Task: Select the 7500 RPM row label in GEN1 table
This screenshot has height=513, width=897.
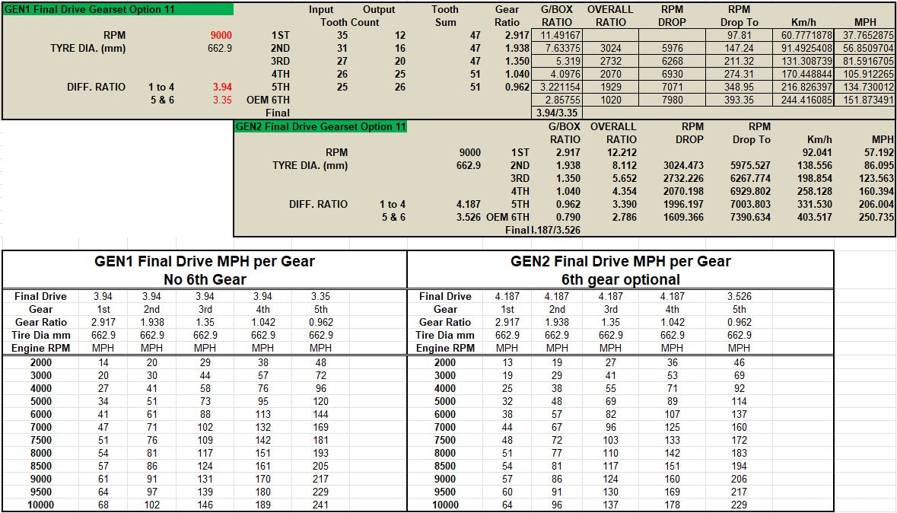Action: pos(40,440)
